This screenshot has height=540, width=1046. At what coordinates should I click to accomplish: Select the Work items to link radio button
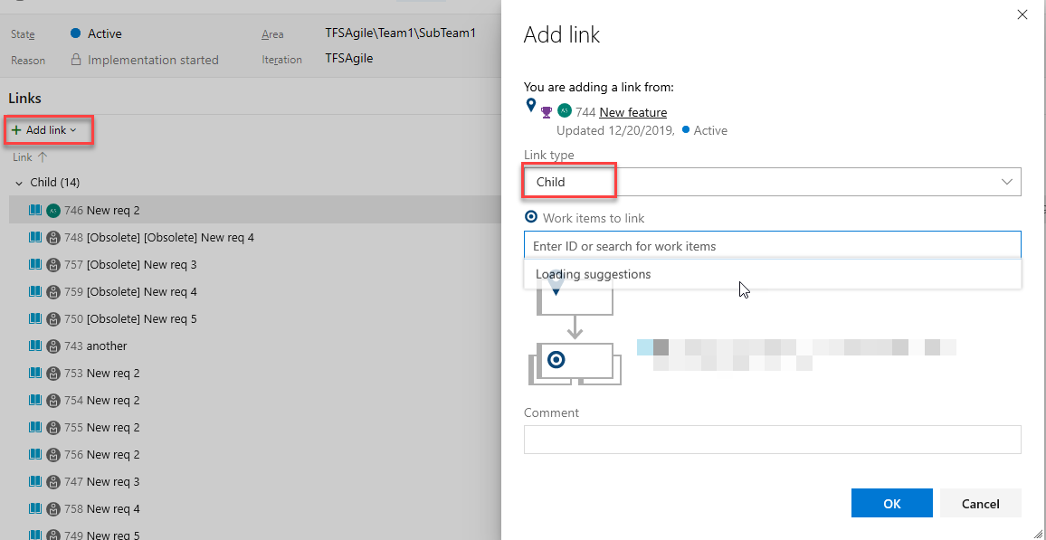[531, 218]
